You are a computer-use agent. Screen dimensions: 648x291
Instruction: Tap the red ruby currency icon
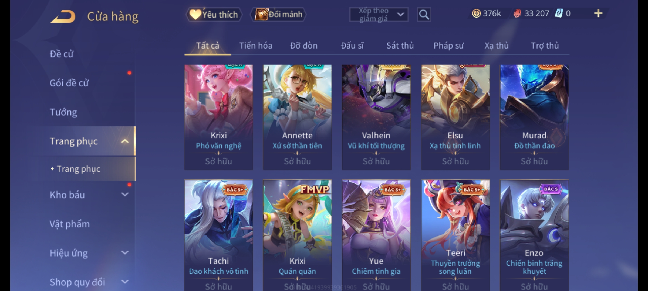coord(517,13)
